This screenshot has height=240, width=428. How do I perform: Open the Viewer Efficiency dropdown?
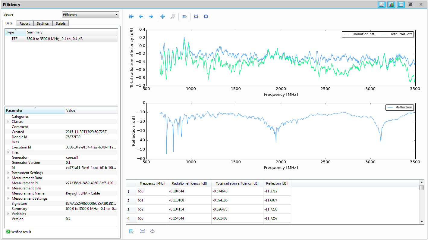click(x=90, y=15)
